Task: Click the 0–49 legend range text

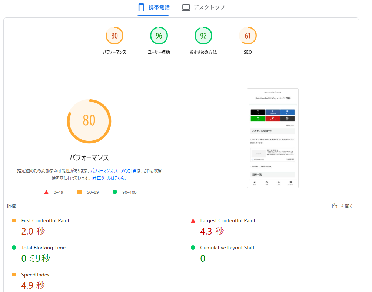Action: pyautogui.click(x=59, y=192)
